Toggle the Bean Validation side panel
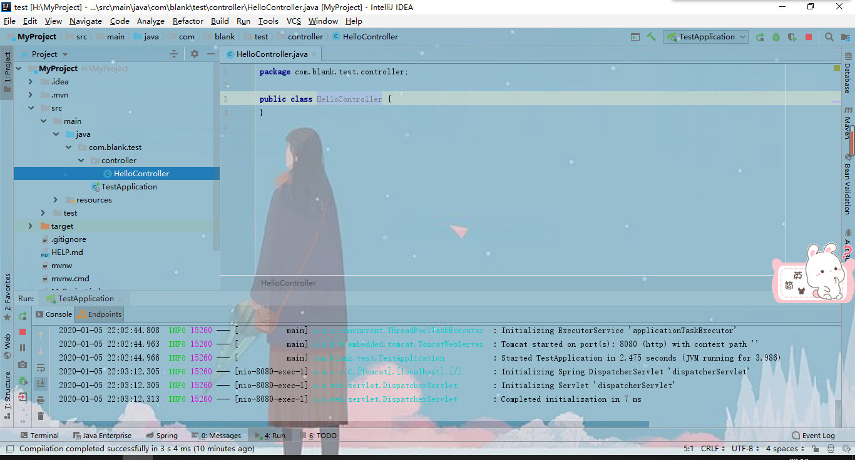The width and height of the screenshot is (855, 460). pos(848,184)
